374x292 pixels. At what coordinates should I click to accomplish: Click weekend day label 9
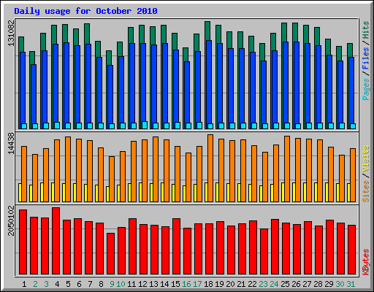112,284
